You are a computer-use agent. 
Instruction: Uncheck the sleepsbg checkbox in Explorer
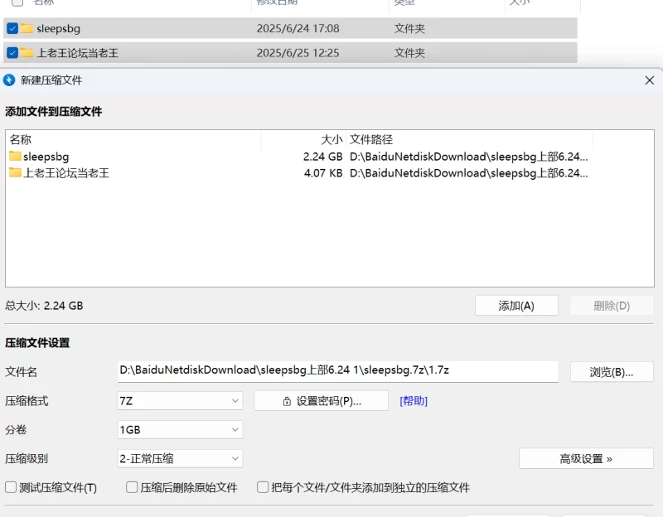12,28
